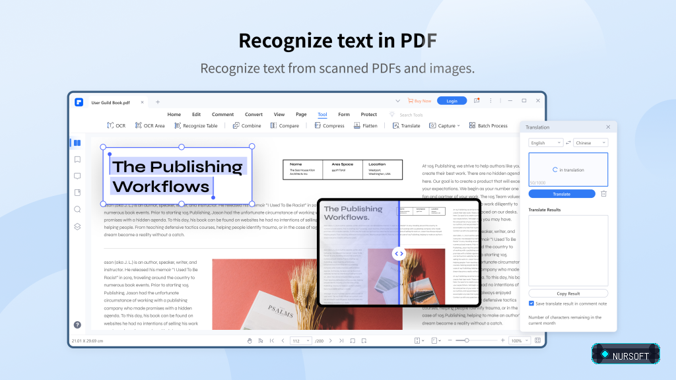Click the Copy Result button
The image size is (676, 380).
[568, 294]
